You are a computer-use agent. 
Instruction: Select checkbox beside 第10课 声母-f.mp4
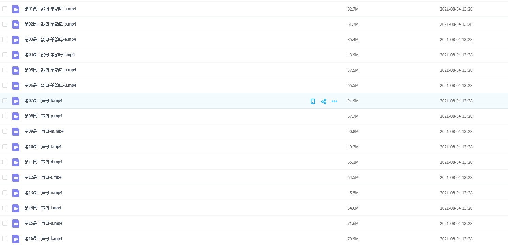click(5, 147)
